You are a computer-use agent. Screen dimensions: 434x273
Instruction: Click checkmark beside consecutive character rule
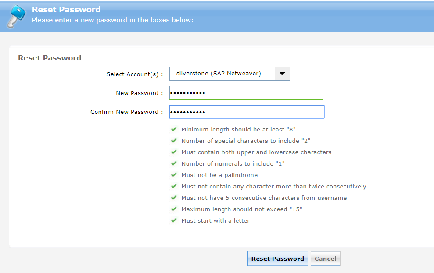coord(174,186)
